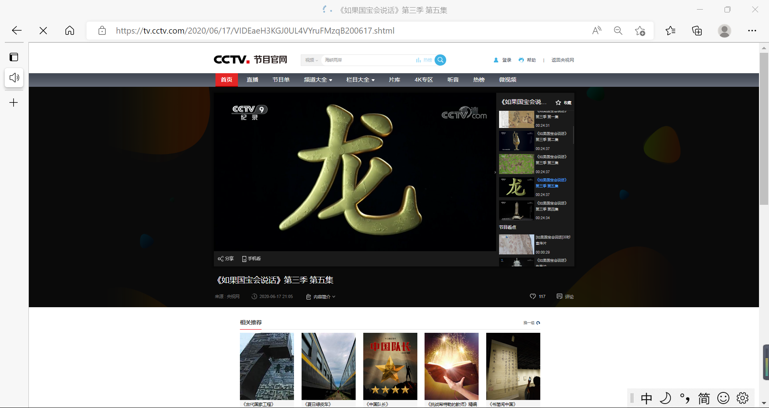Expand the 内容简介 description section
Viewport: 769px width, 408px height.
(x=321, y=297)
